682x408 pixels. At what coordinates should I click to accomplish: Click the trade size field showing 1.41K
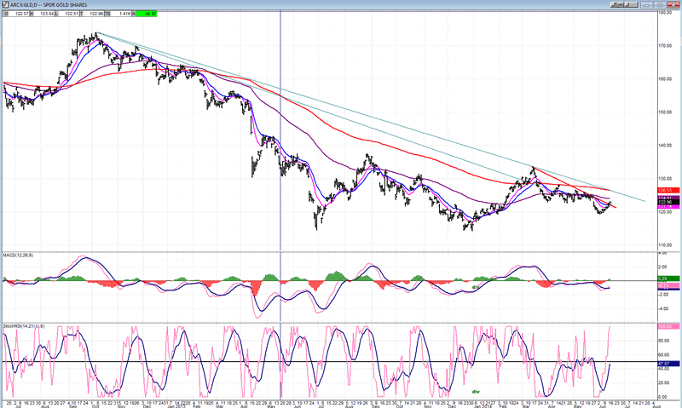[x=123, y=13]
